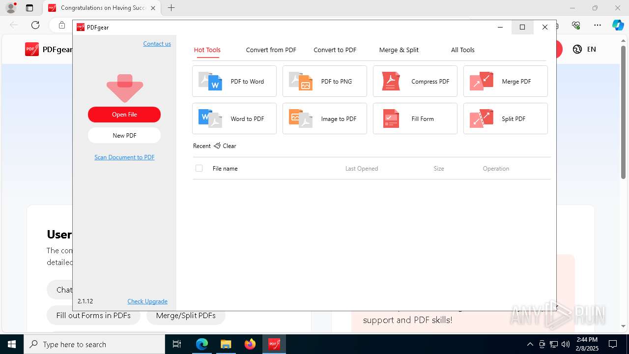The height and width of the screenshot is (354, 629).
Task: Click the Edge tab actions icon
Action: click(x=29, y=8)
